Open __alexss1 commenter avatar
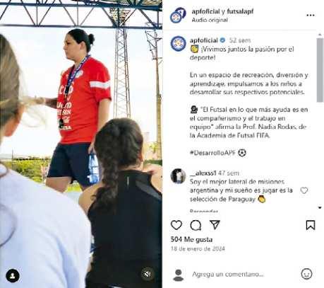324x288 pixels. coord(178,176)
